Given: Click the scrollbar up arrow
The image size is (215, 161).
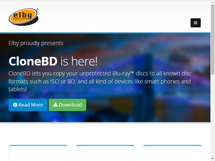Looking at the screenshot, I should 213,3.
